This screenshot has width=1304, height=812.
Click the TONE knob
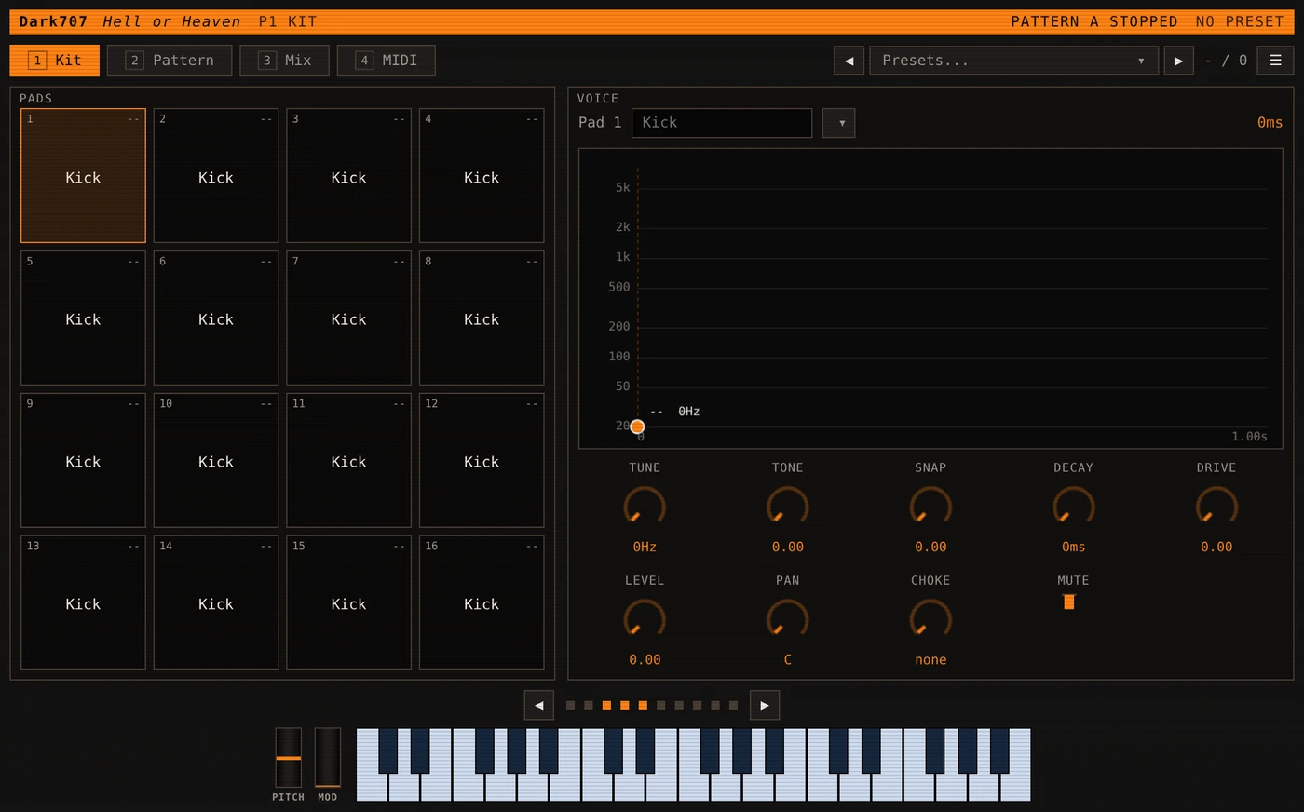coord(788,507)
